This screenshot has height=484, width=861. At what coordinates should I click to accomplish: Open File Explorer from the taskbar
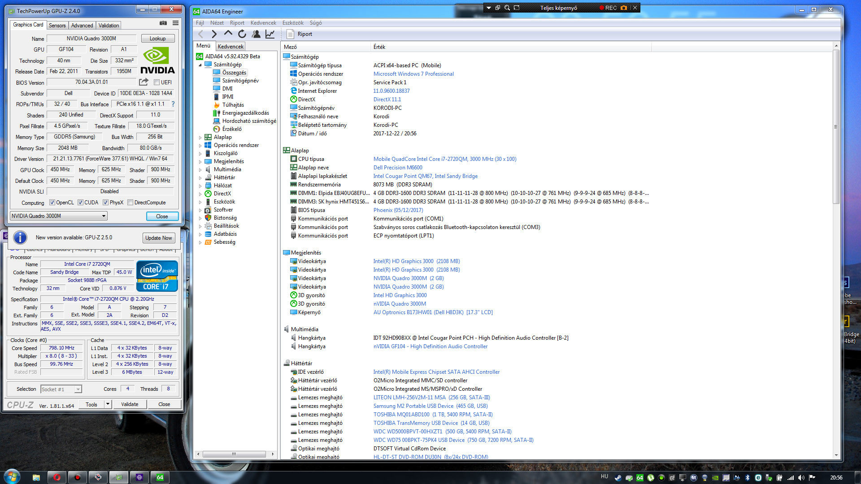point(36,477)
